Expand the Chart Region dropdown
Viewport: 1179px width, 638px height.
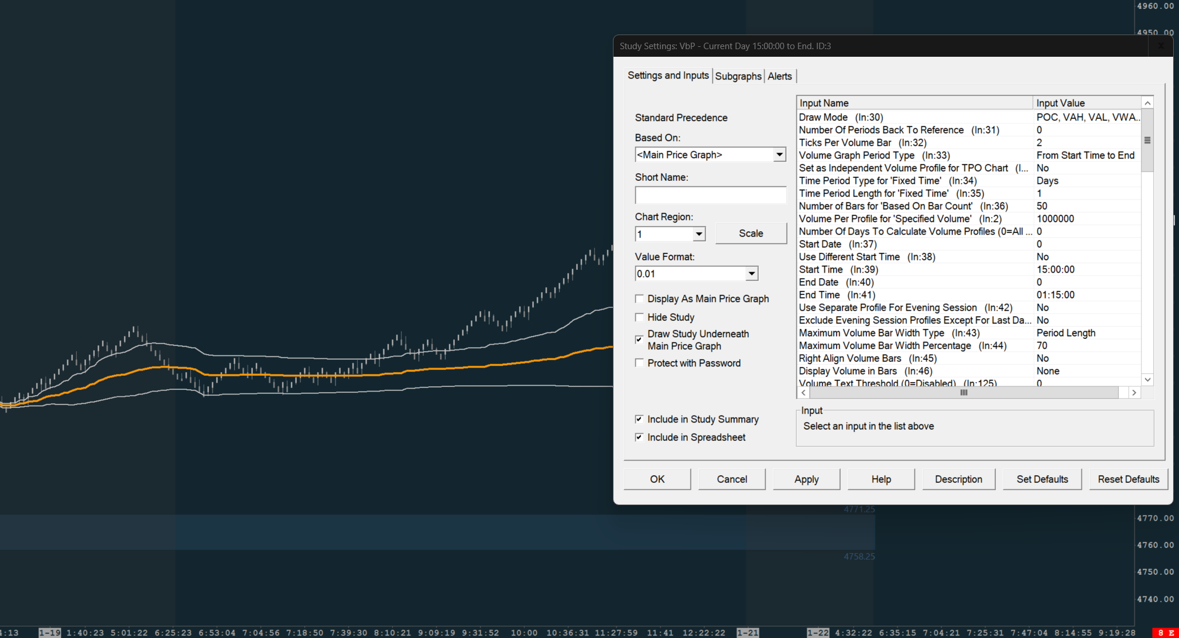(x=699, y=234)
